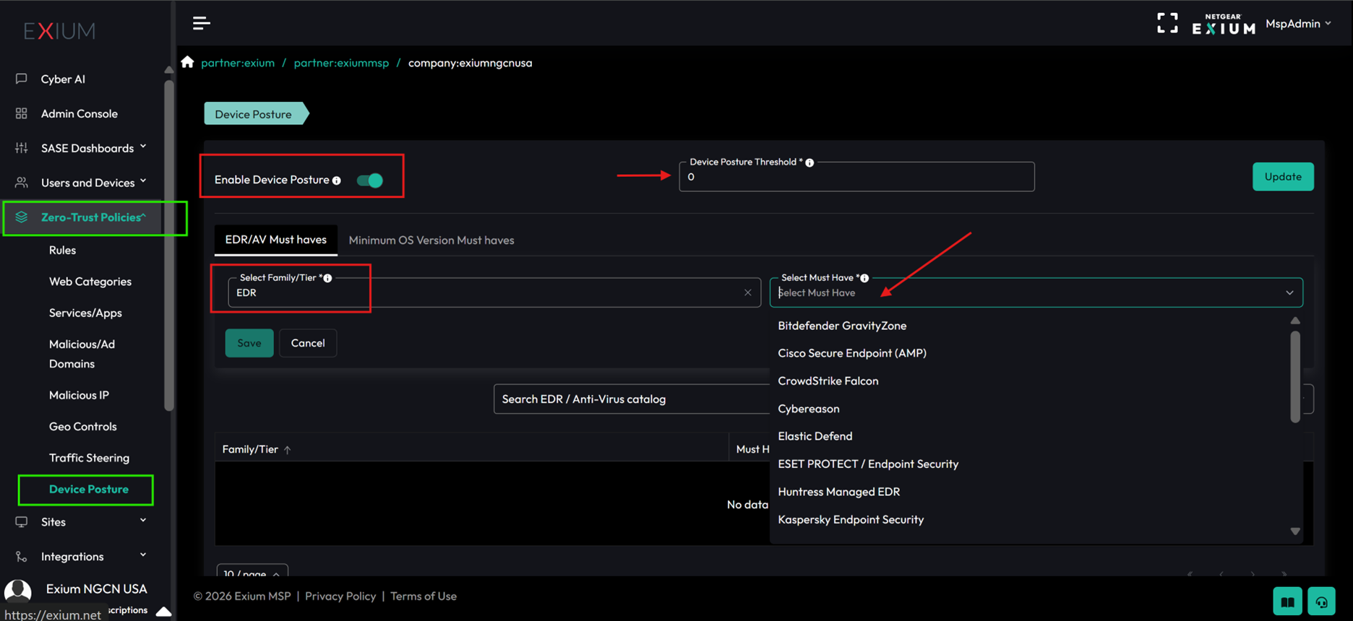Open the MspAdmin user dropdown
The image size is (1353, 621).
(x=1298, y=24)
